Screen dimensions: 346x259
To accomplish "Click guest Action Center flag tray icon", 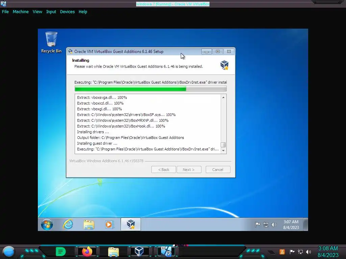I will tap(257, 225).
